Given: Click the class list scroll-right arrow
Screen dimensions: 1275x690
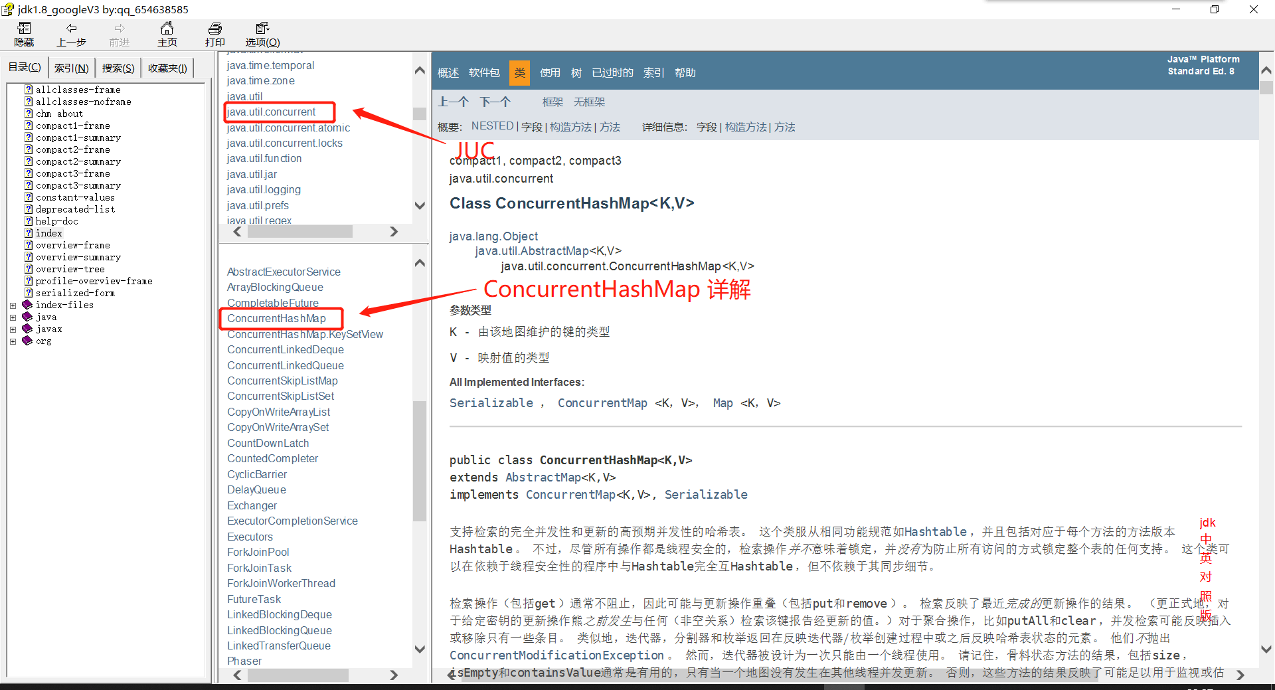Looking at the screenshot, I should pyautogui.click(x=394, y=675).
